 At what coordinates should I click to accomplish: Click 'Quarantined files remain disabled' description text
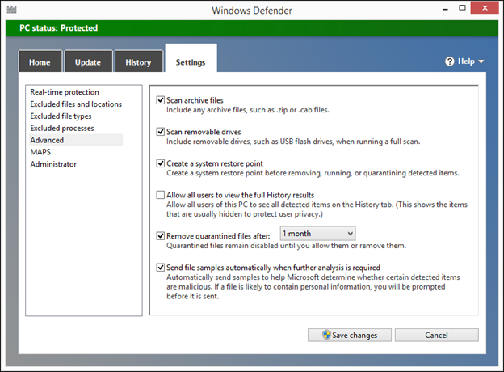tap(287, 246)
